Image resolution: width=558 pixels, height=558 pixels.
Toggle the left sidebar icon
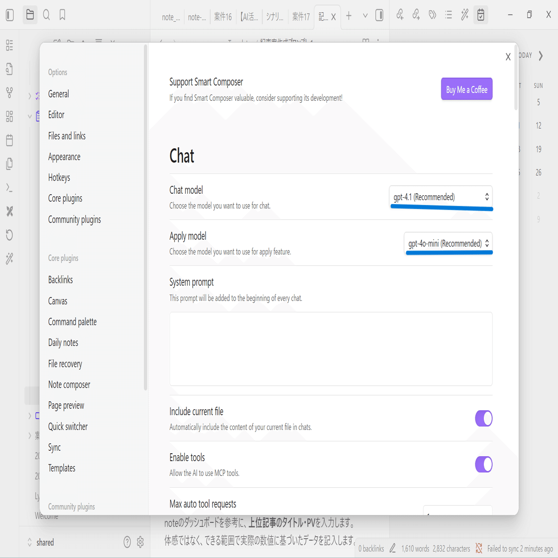click(x=9, y=15)
